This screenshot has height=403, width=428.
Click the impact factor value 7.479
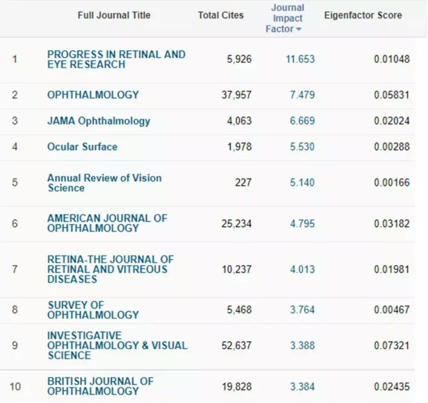(x=302, y=95)
